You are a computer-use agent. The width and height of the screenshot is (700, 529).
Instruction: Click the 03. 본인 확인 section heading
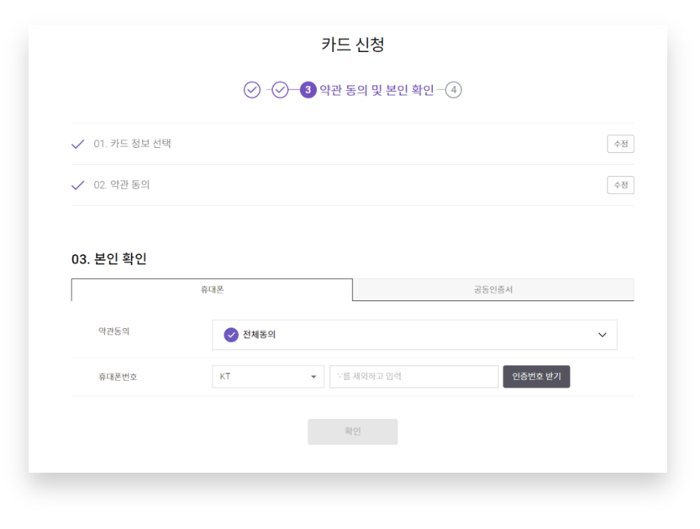pyautogui.click(x=109, y=259)
